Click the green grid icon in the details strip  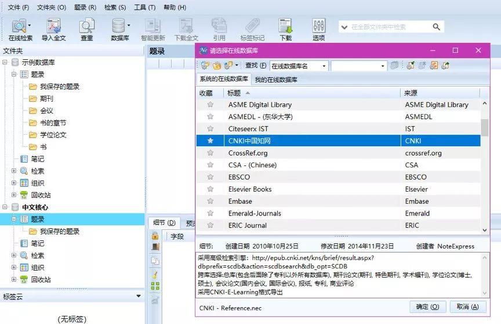[155, 286]
